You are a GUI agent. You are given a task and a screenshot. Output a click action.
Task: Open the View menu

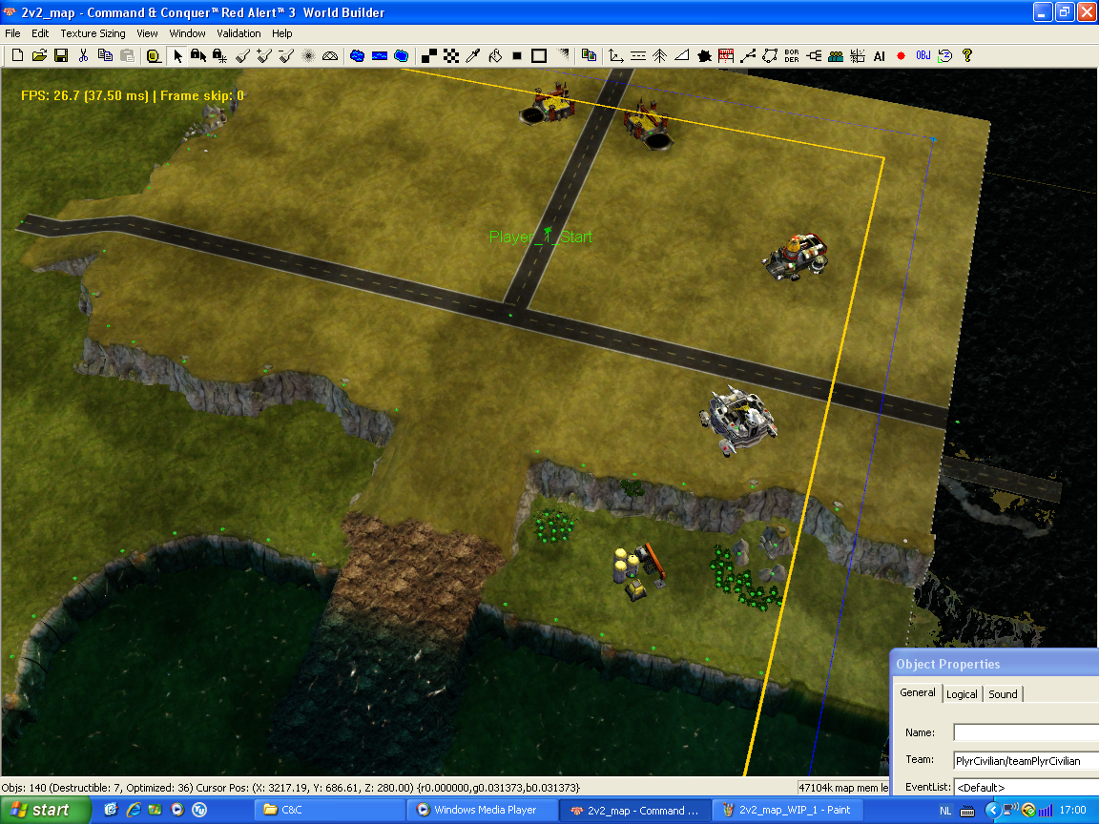pyautogui.click(x=147, y=33)
